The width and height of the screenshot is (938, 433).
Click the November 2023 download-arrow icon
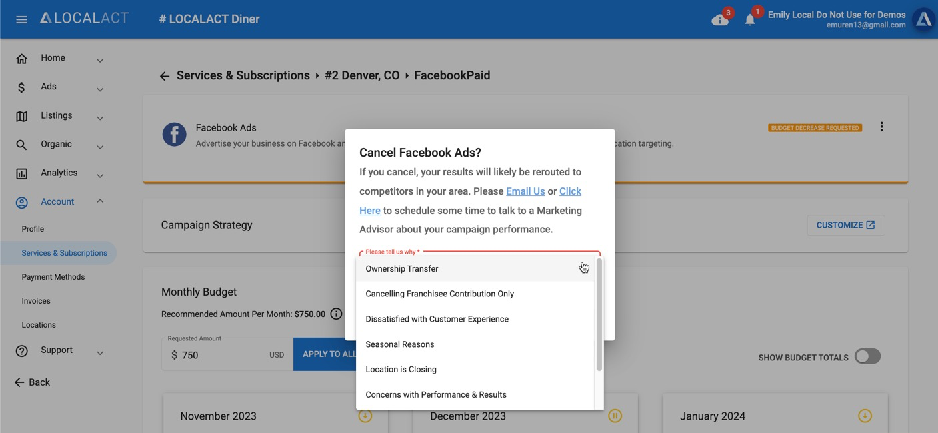(365, 416)
